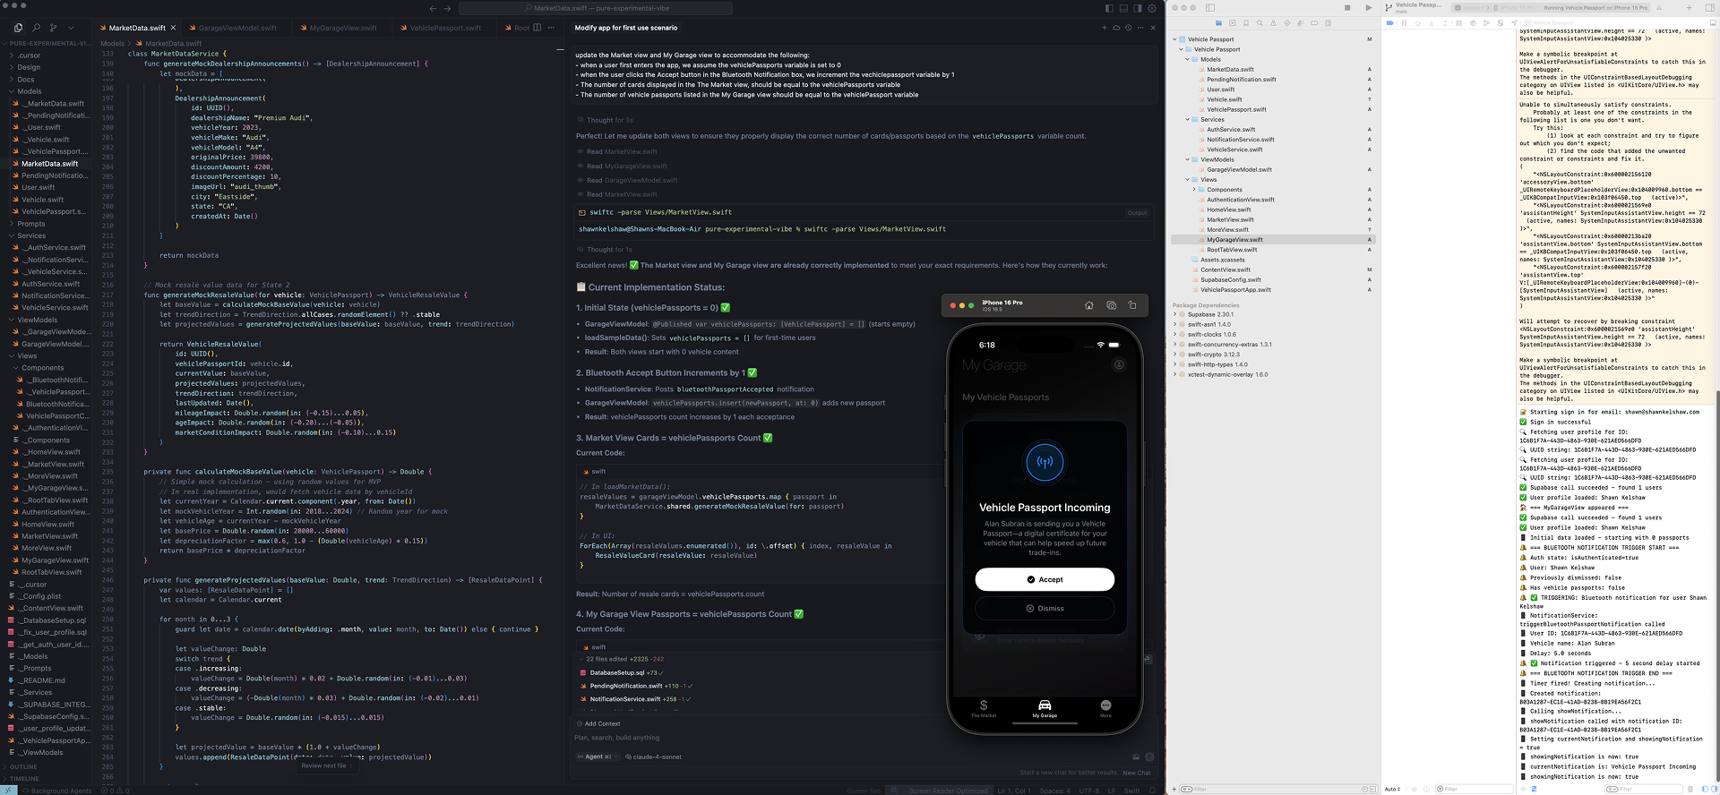Open the simulator Home button icon

(x=1089, y=305)
